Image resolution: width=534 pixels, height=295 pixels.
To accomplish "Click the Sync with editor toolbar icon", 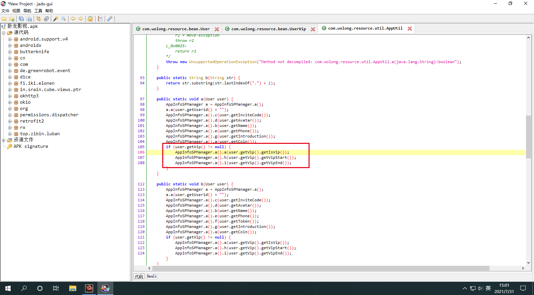I will (x=39, y=19).
